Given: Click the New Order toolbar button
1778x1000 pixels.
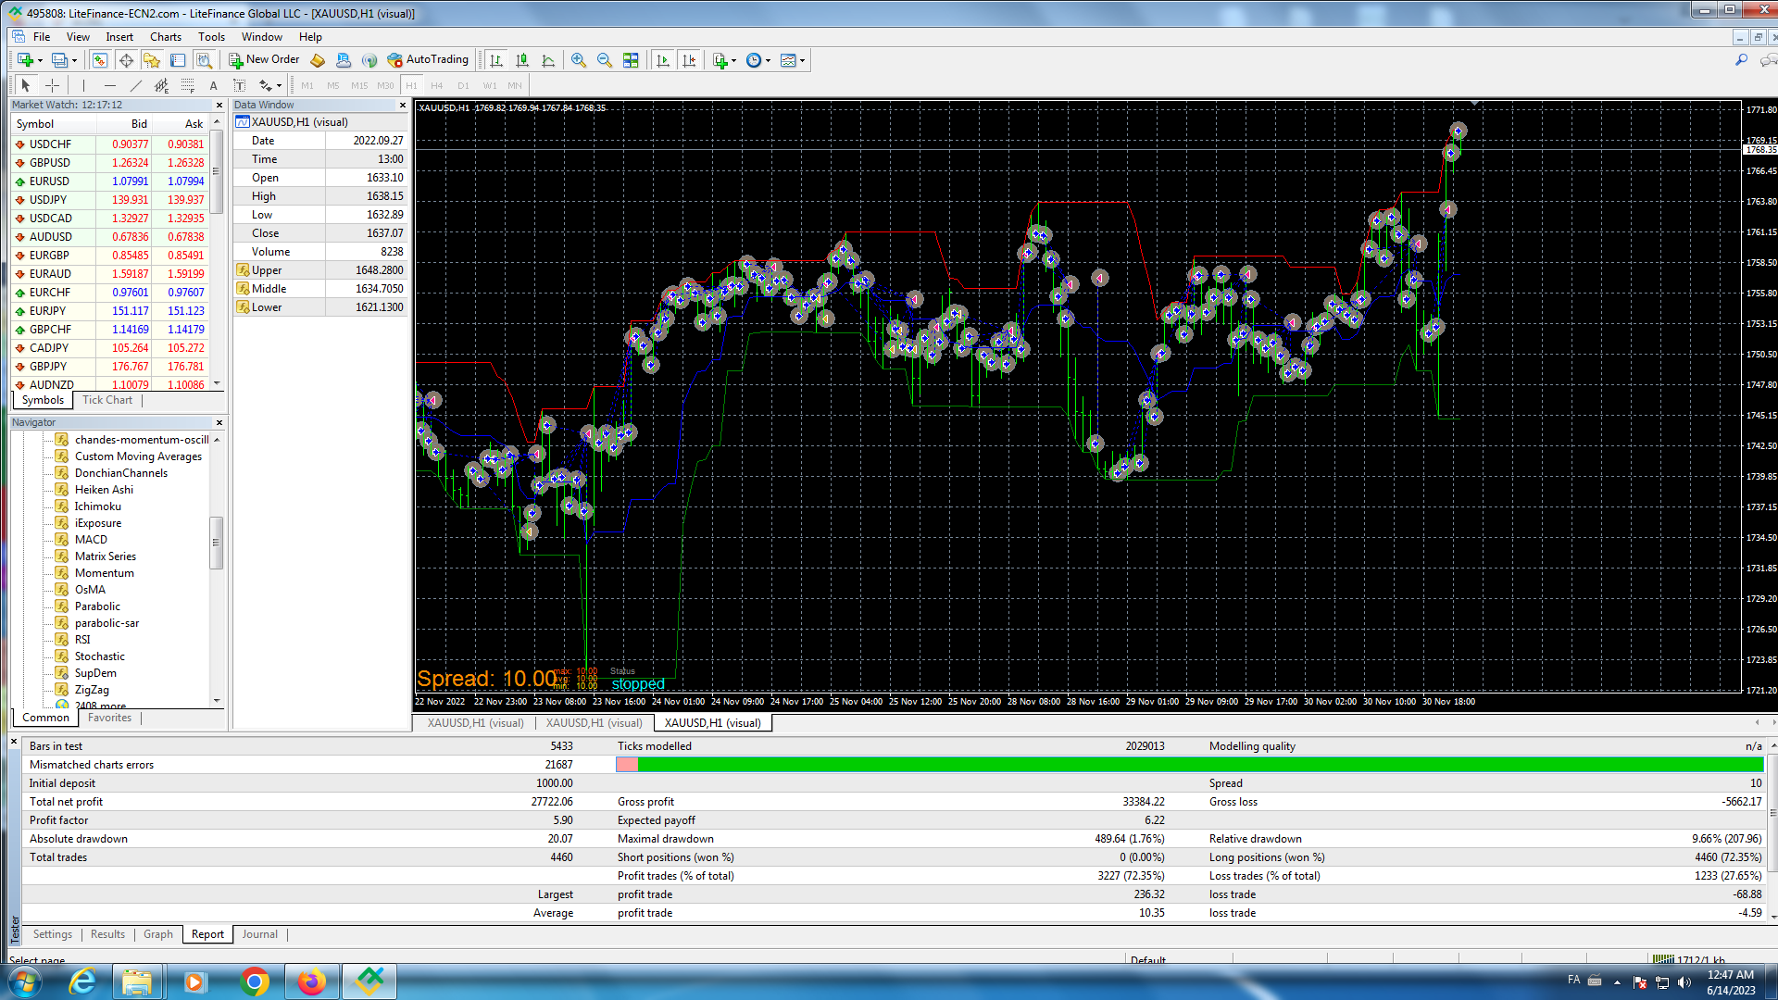Looking at the screenshot, I should (264, 60).
